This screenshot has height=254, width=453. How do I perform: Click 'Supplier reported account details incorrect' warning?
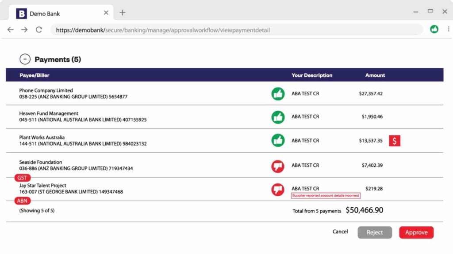(326, 195)
